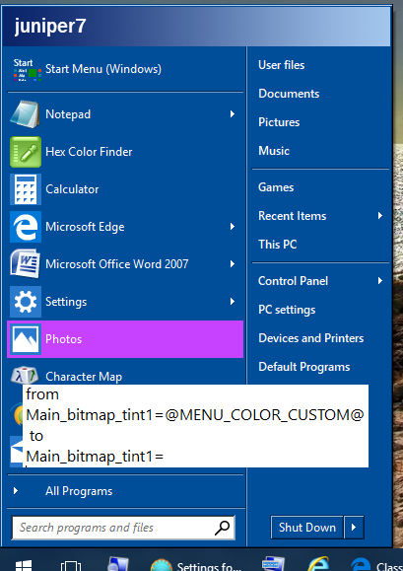Expand the Recent Items submenu arrow
The image size is (403, 571).
[x=380, y=216]
